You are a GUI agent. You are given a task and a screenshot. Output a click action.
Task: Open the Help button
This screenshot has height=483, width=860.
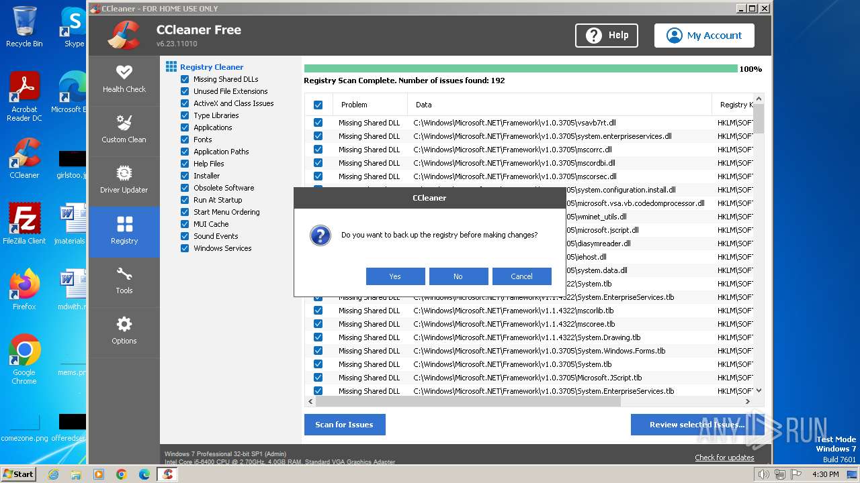pos(607,36)
